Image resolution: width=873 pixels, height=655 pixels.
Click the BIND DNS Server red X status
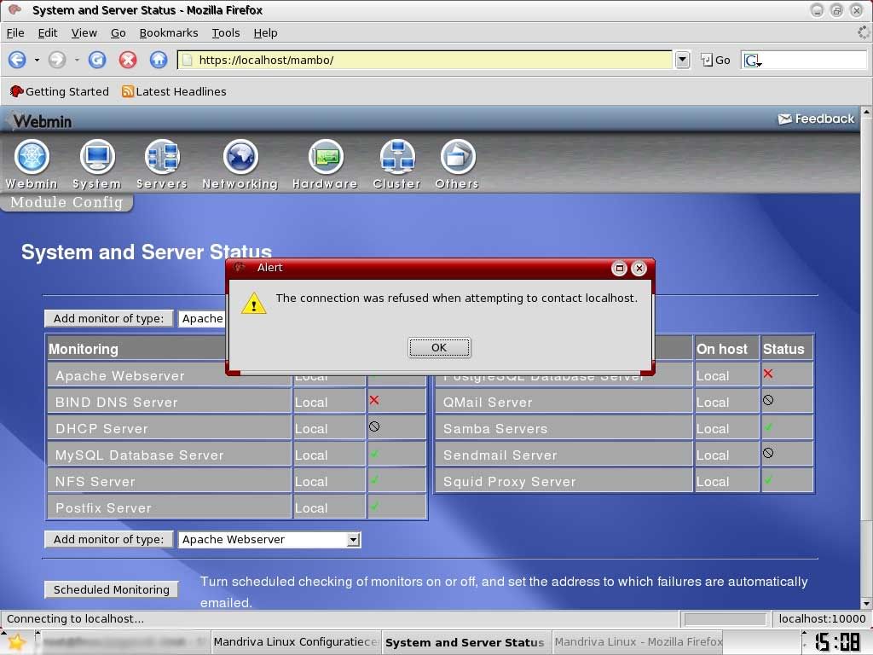tap(374, 400)
